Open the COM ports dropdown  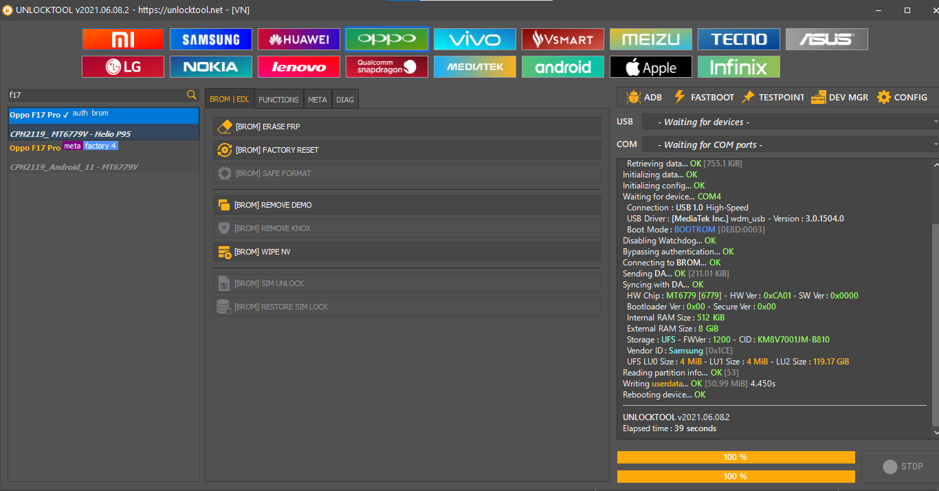click(x=791, y=144)
